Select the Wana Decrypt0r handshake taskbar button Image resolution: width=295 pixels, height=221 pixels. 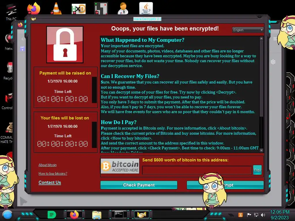[x=142, y=215]
